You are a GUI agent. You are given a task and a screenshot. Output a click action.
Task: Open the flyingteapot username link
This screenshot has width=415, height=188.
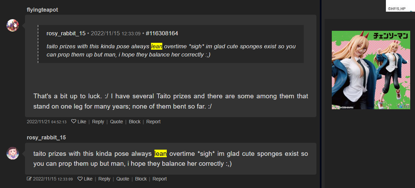(42, 10)
